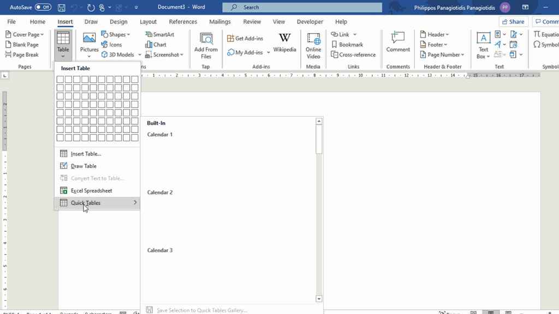Switch to the View tab
Viewport: 559px width, 314px height.
279,22
